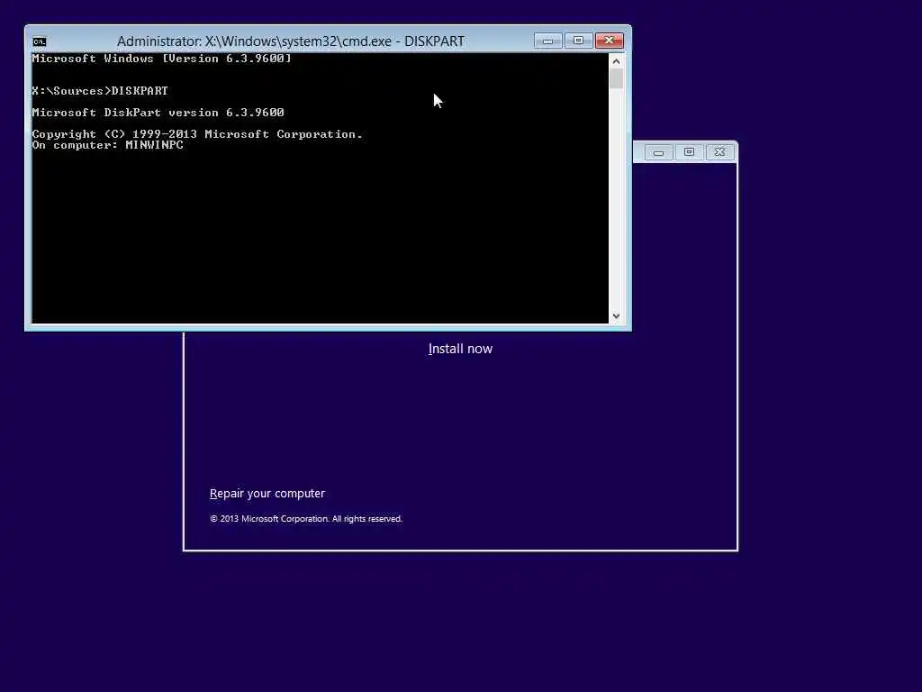
Task: Click '© 2013 Microsoft Corporation' setup footer text
Action: click(306, 519)
